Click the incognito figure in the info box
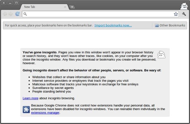 pyautogui.click(x=161, y=54)
